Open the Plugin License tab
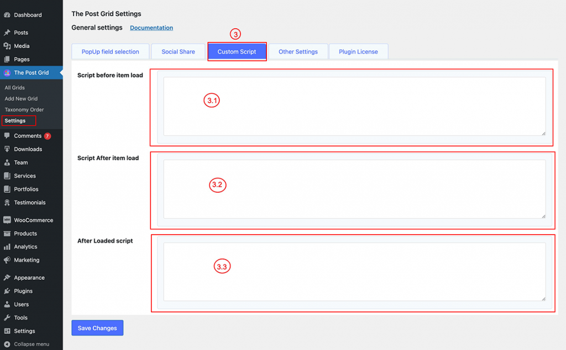 click(x=358, y=51)
